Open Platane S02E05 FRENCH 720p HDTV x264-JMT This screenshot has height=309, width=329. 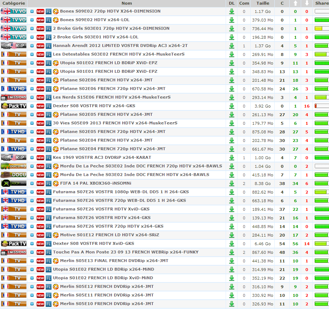[113, 132]
